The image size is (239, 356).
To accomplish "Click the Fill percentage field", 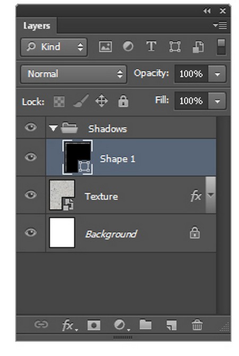I will pyautogui.click(x=191, y=101).
